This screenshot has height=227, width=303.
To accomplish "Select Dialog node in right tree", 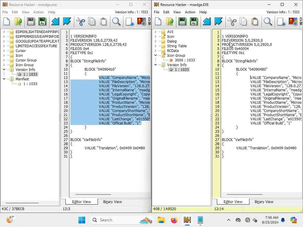I will pos(172,41).
